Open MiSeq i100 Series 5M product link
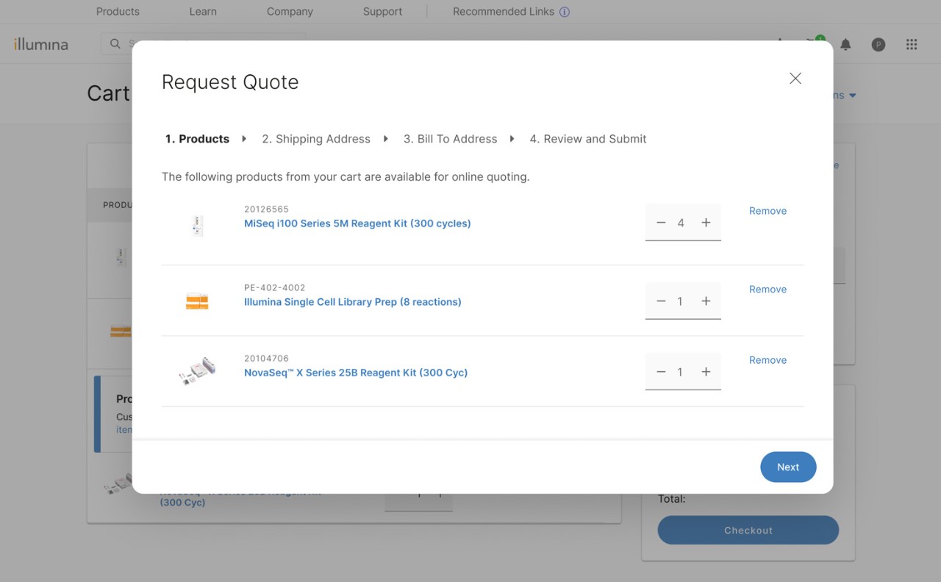 (357, 223)
